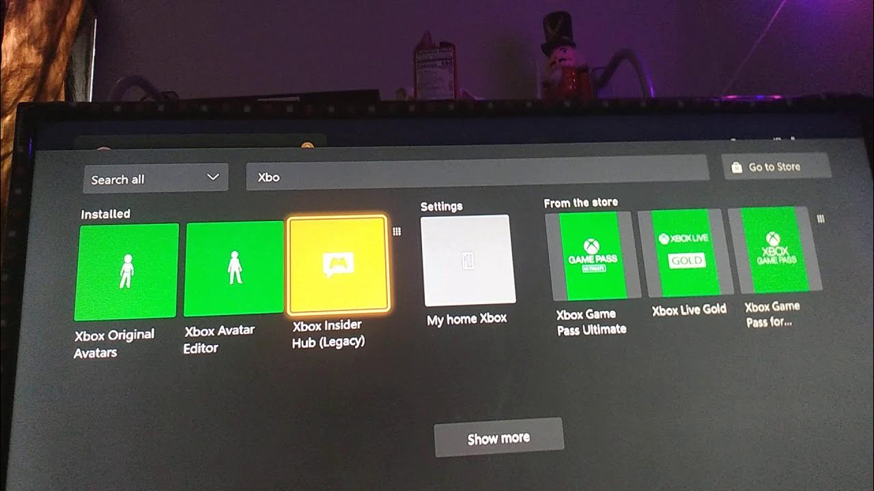Screen dimensions: 874x491
Task: Click the Xbox Game Pass Ultimate label
Action: (591, 322)
